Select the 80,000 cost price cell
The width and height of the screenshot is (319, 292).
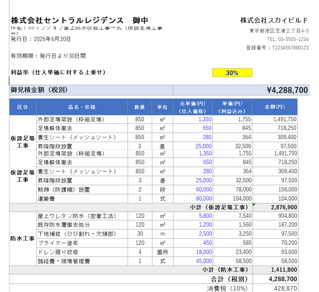click(x=193, y=198)
